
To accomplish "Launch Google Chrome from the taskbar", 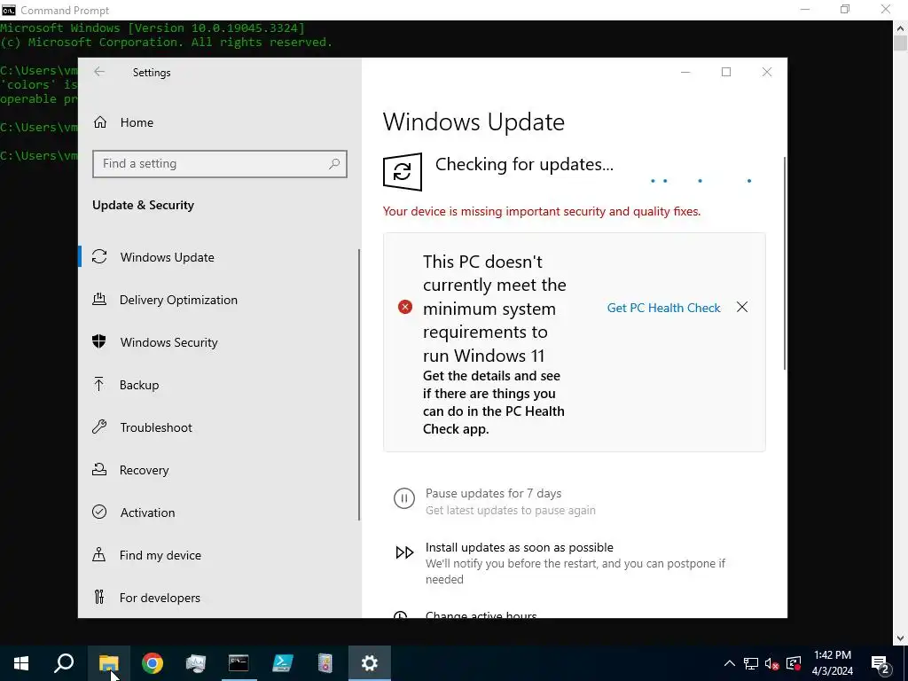I will (153, 663).
